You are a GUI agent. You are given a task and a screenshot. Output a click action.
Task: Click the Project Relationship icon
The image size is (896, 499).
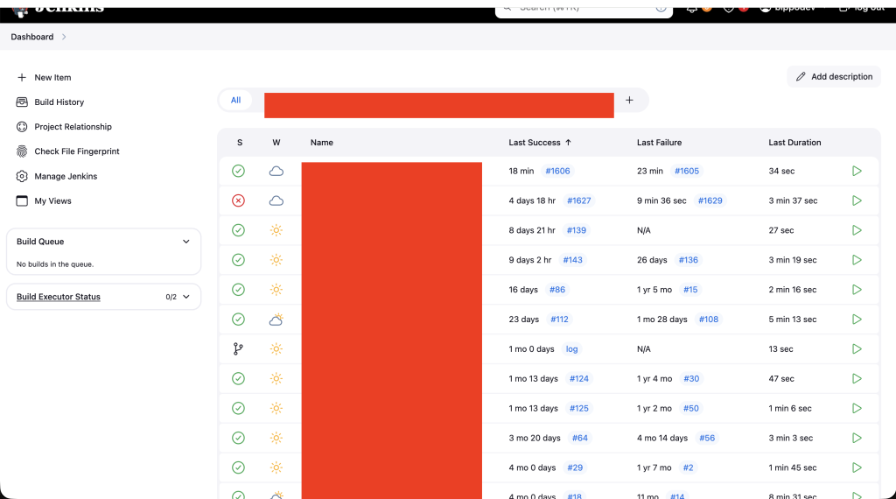click(x=22, y=126)
